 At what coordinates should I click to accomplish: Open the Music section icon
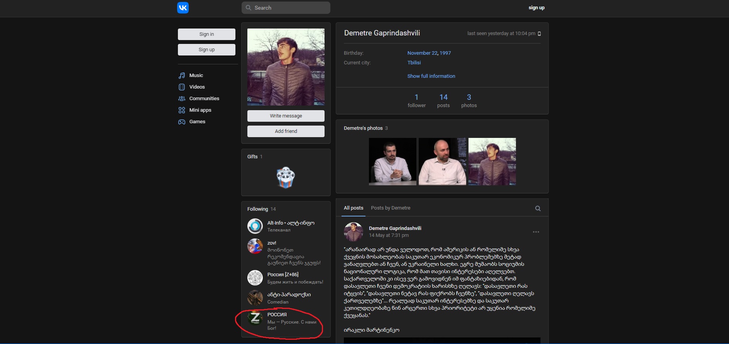182,76
